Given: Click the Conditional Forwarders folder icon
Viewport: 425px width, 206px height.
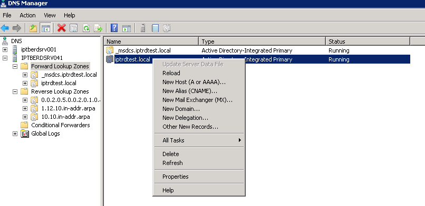Looking at the screenshot, I should 24,125.
